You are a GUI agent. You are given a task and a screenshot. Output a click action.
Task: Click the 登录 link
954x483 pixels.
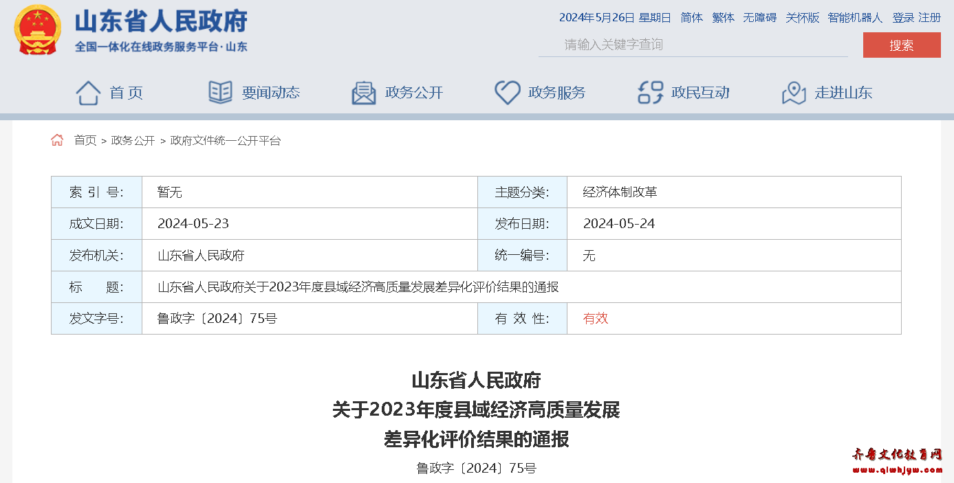click(x=903, y=18)
